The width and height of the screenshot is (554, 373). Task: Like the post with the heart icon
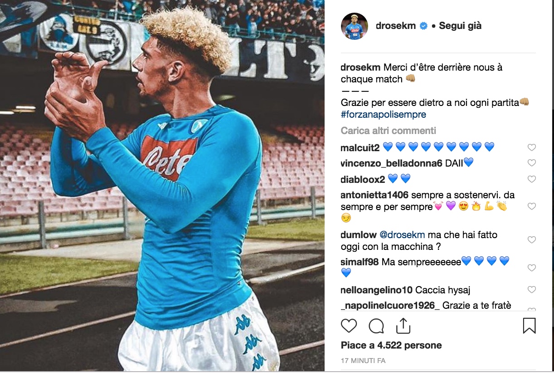click(349, 325)
